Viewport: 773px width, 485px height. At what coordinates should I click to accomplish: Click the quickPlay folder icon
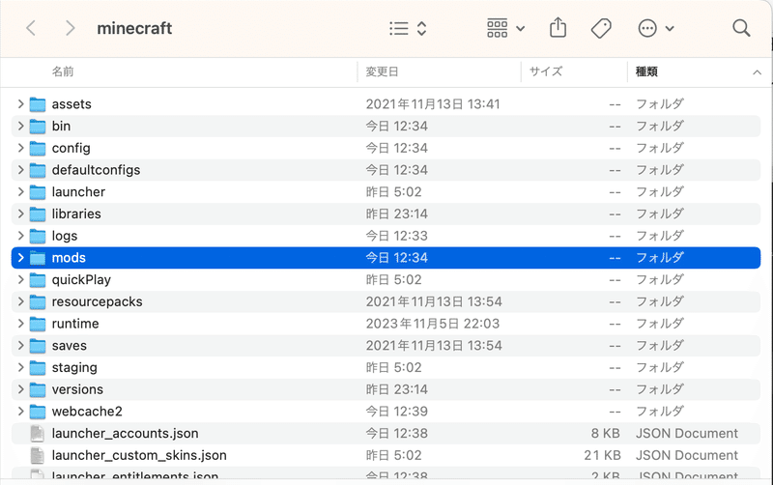38,280
